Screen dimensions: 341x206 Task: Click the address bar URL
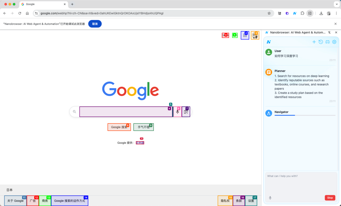(102, 13)
